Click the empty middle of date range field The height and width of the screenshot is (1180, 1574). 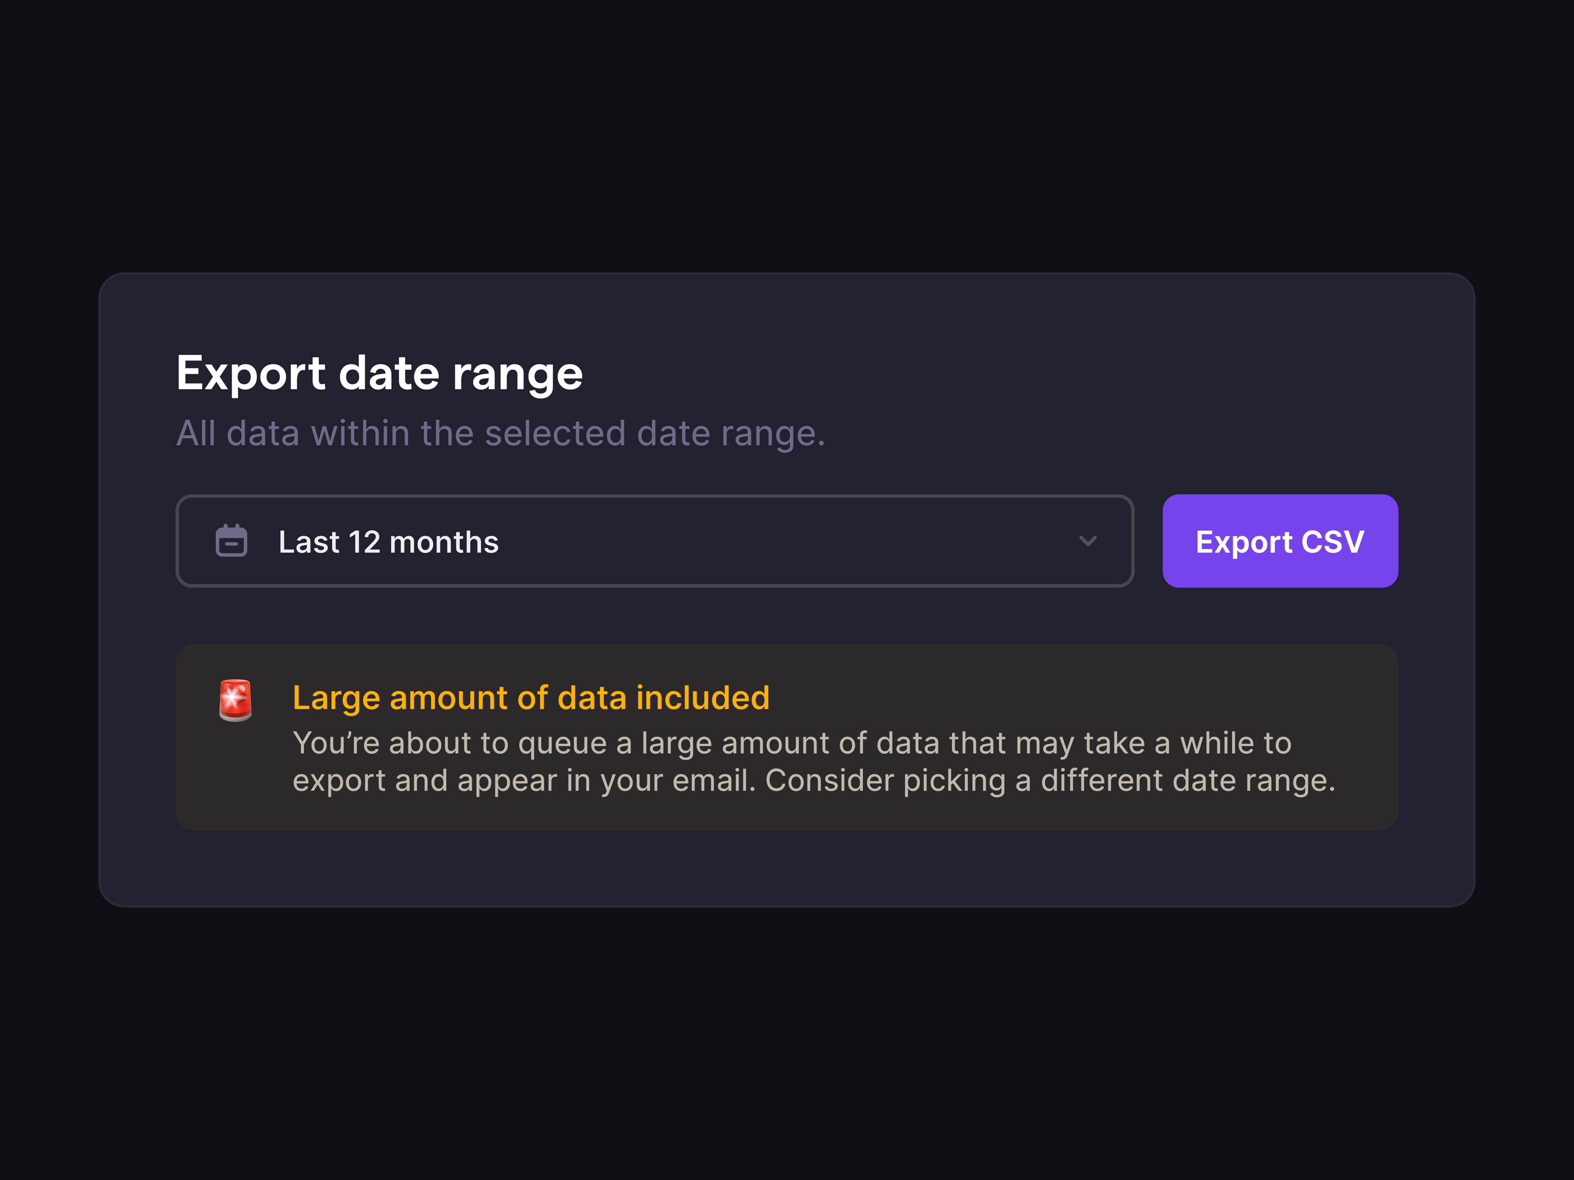pos(783,540)
